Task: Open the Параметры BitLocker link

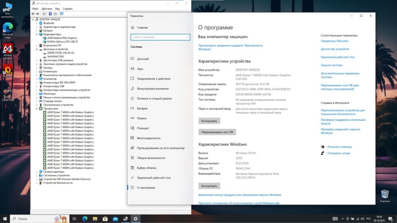Action: click(334, 41)
